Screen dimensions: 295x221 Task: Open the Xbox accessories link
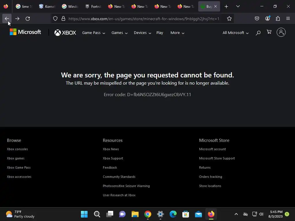point(19,177)
